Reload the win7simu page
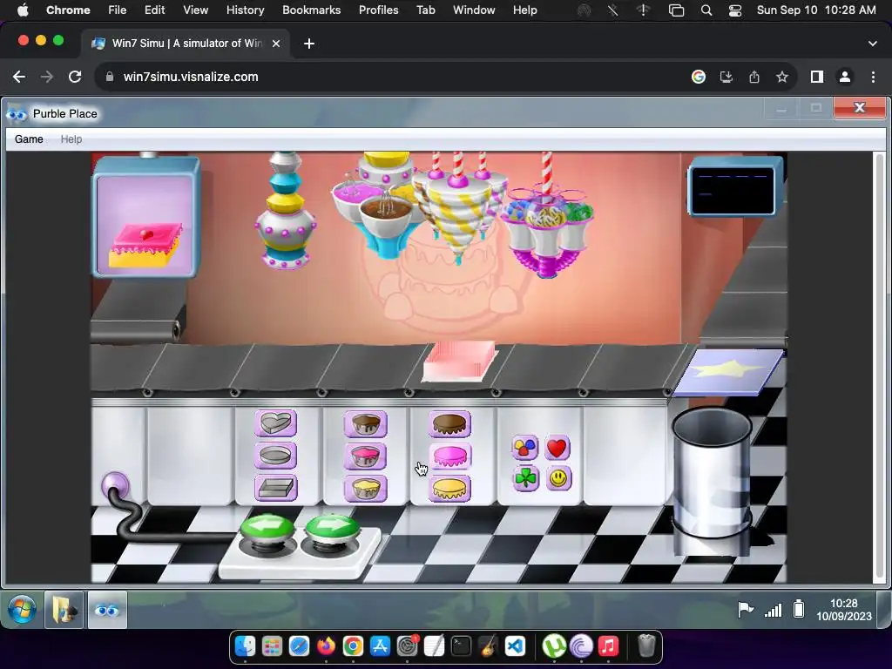This screenshot has width=892, height=669. pos(75,77)
